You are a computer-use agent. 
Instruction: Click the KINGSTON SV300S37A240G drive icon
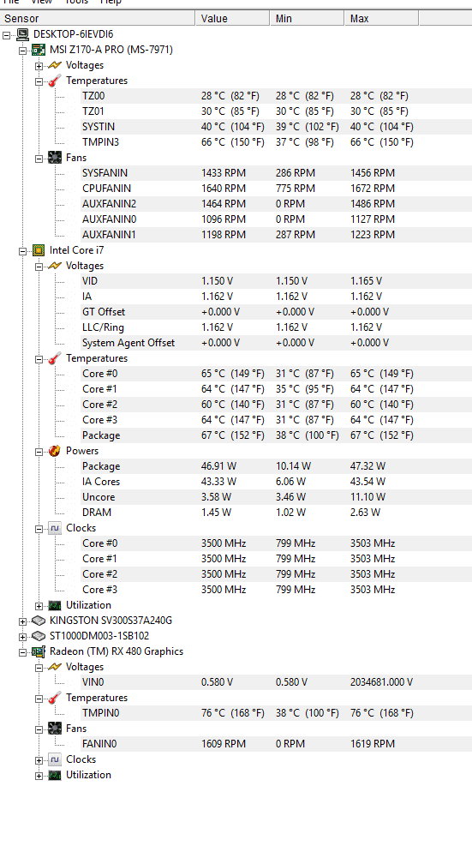click(38, 621)
